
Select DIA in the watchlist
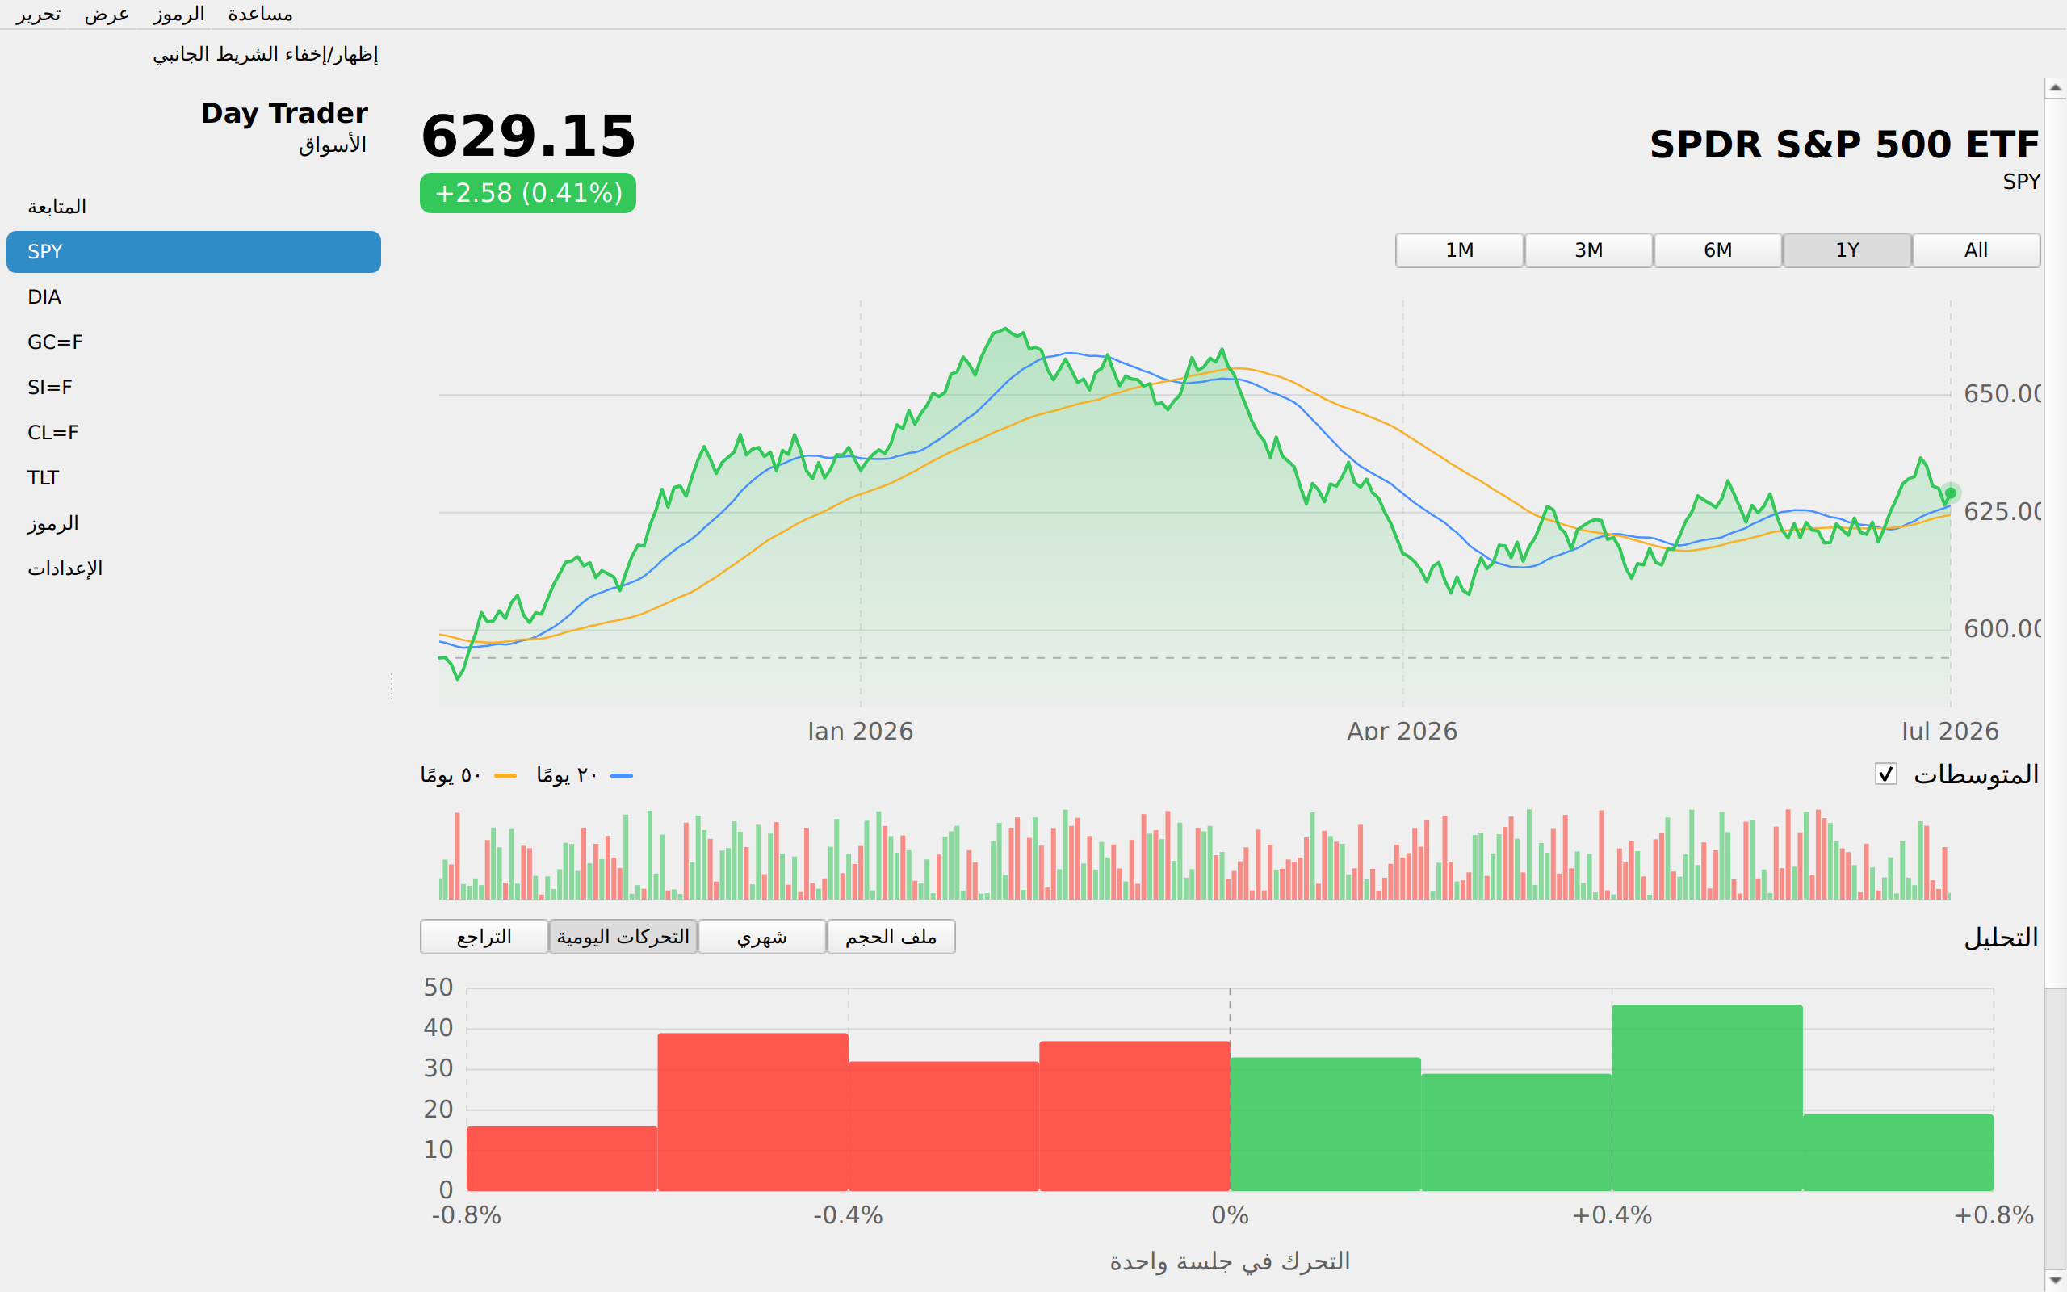click(194, 297)
